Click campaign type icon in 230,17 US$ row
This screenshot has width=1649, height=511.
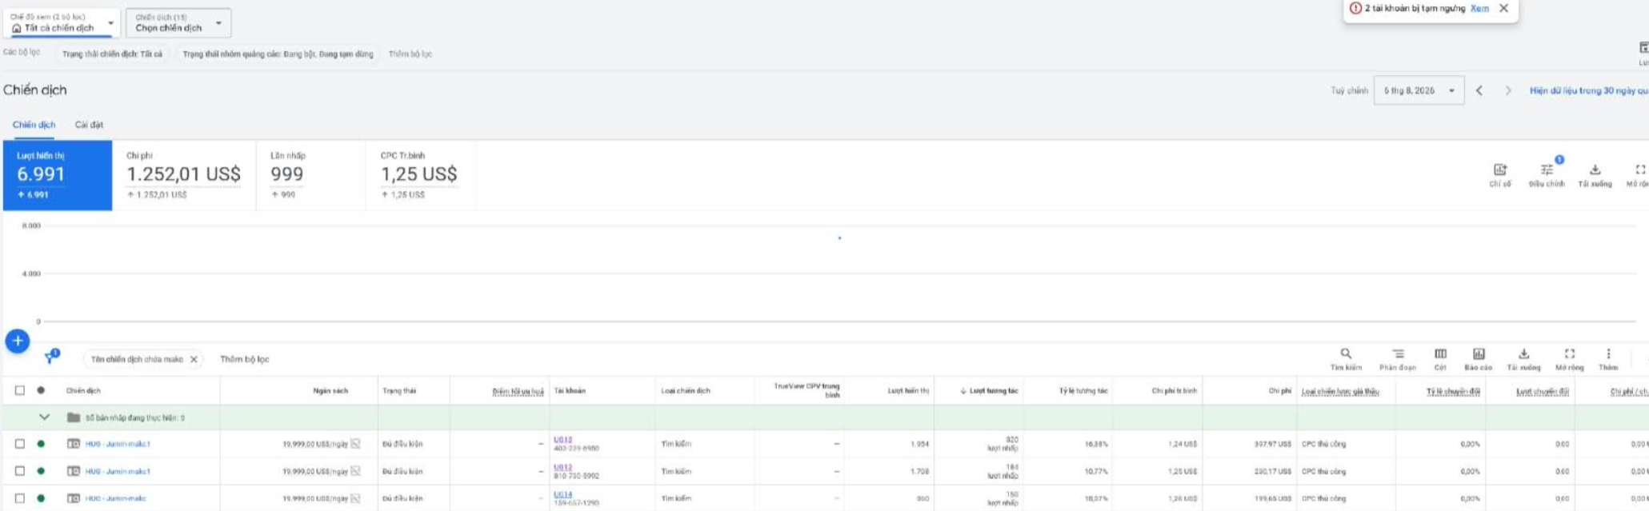[x=74, y=471]
